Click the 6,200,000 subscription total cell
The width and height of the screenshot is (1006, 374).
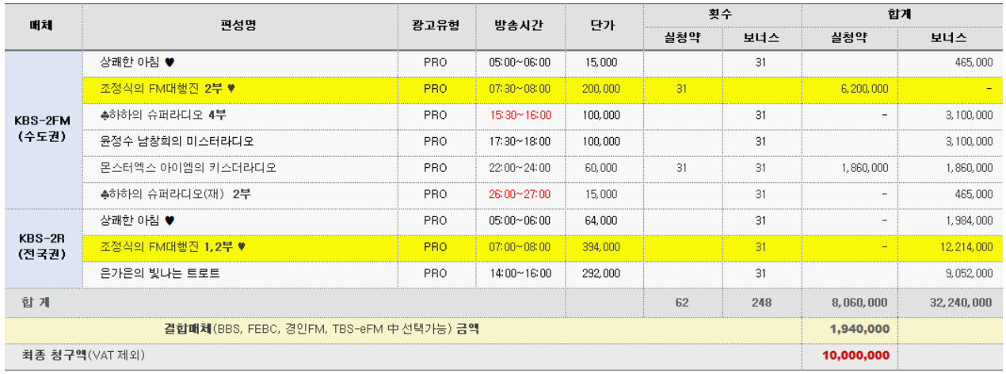[849, 89]
